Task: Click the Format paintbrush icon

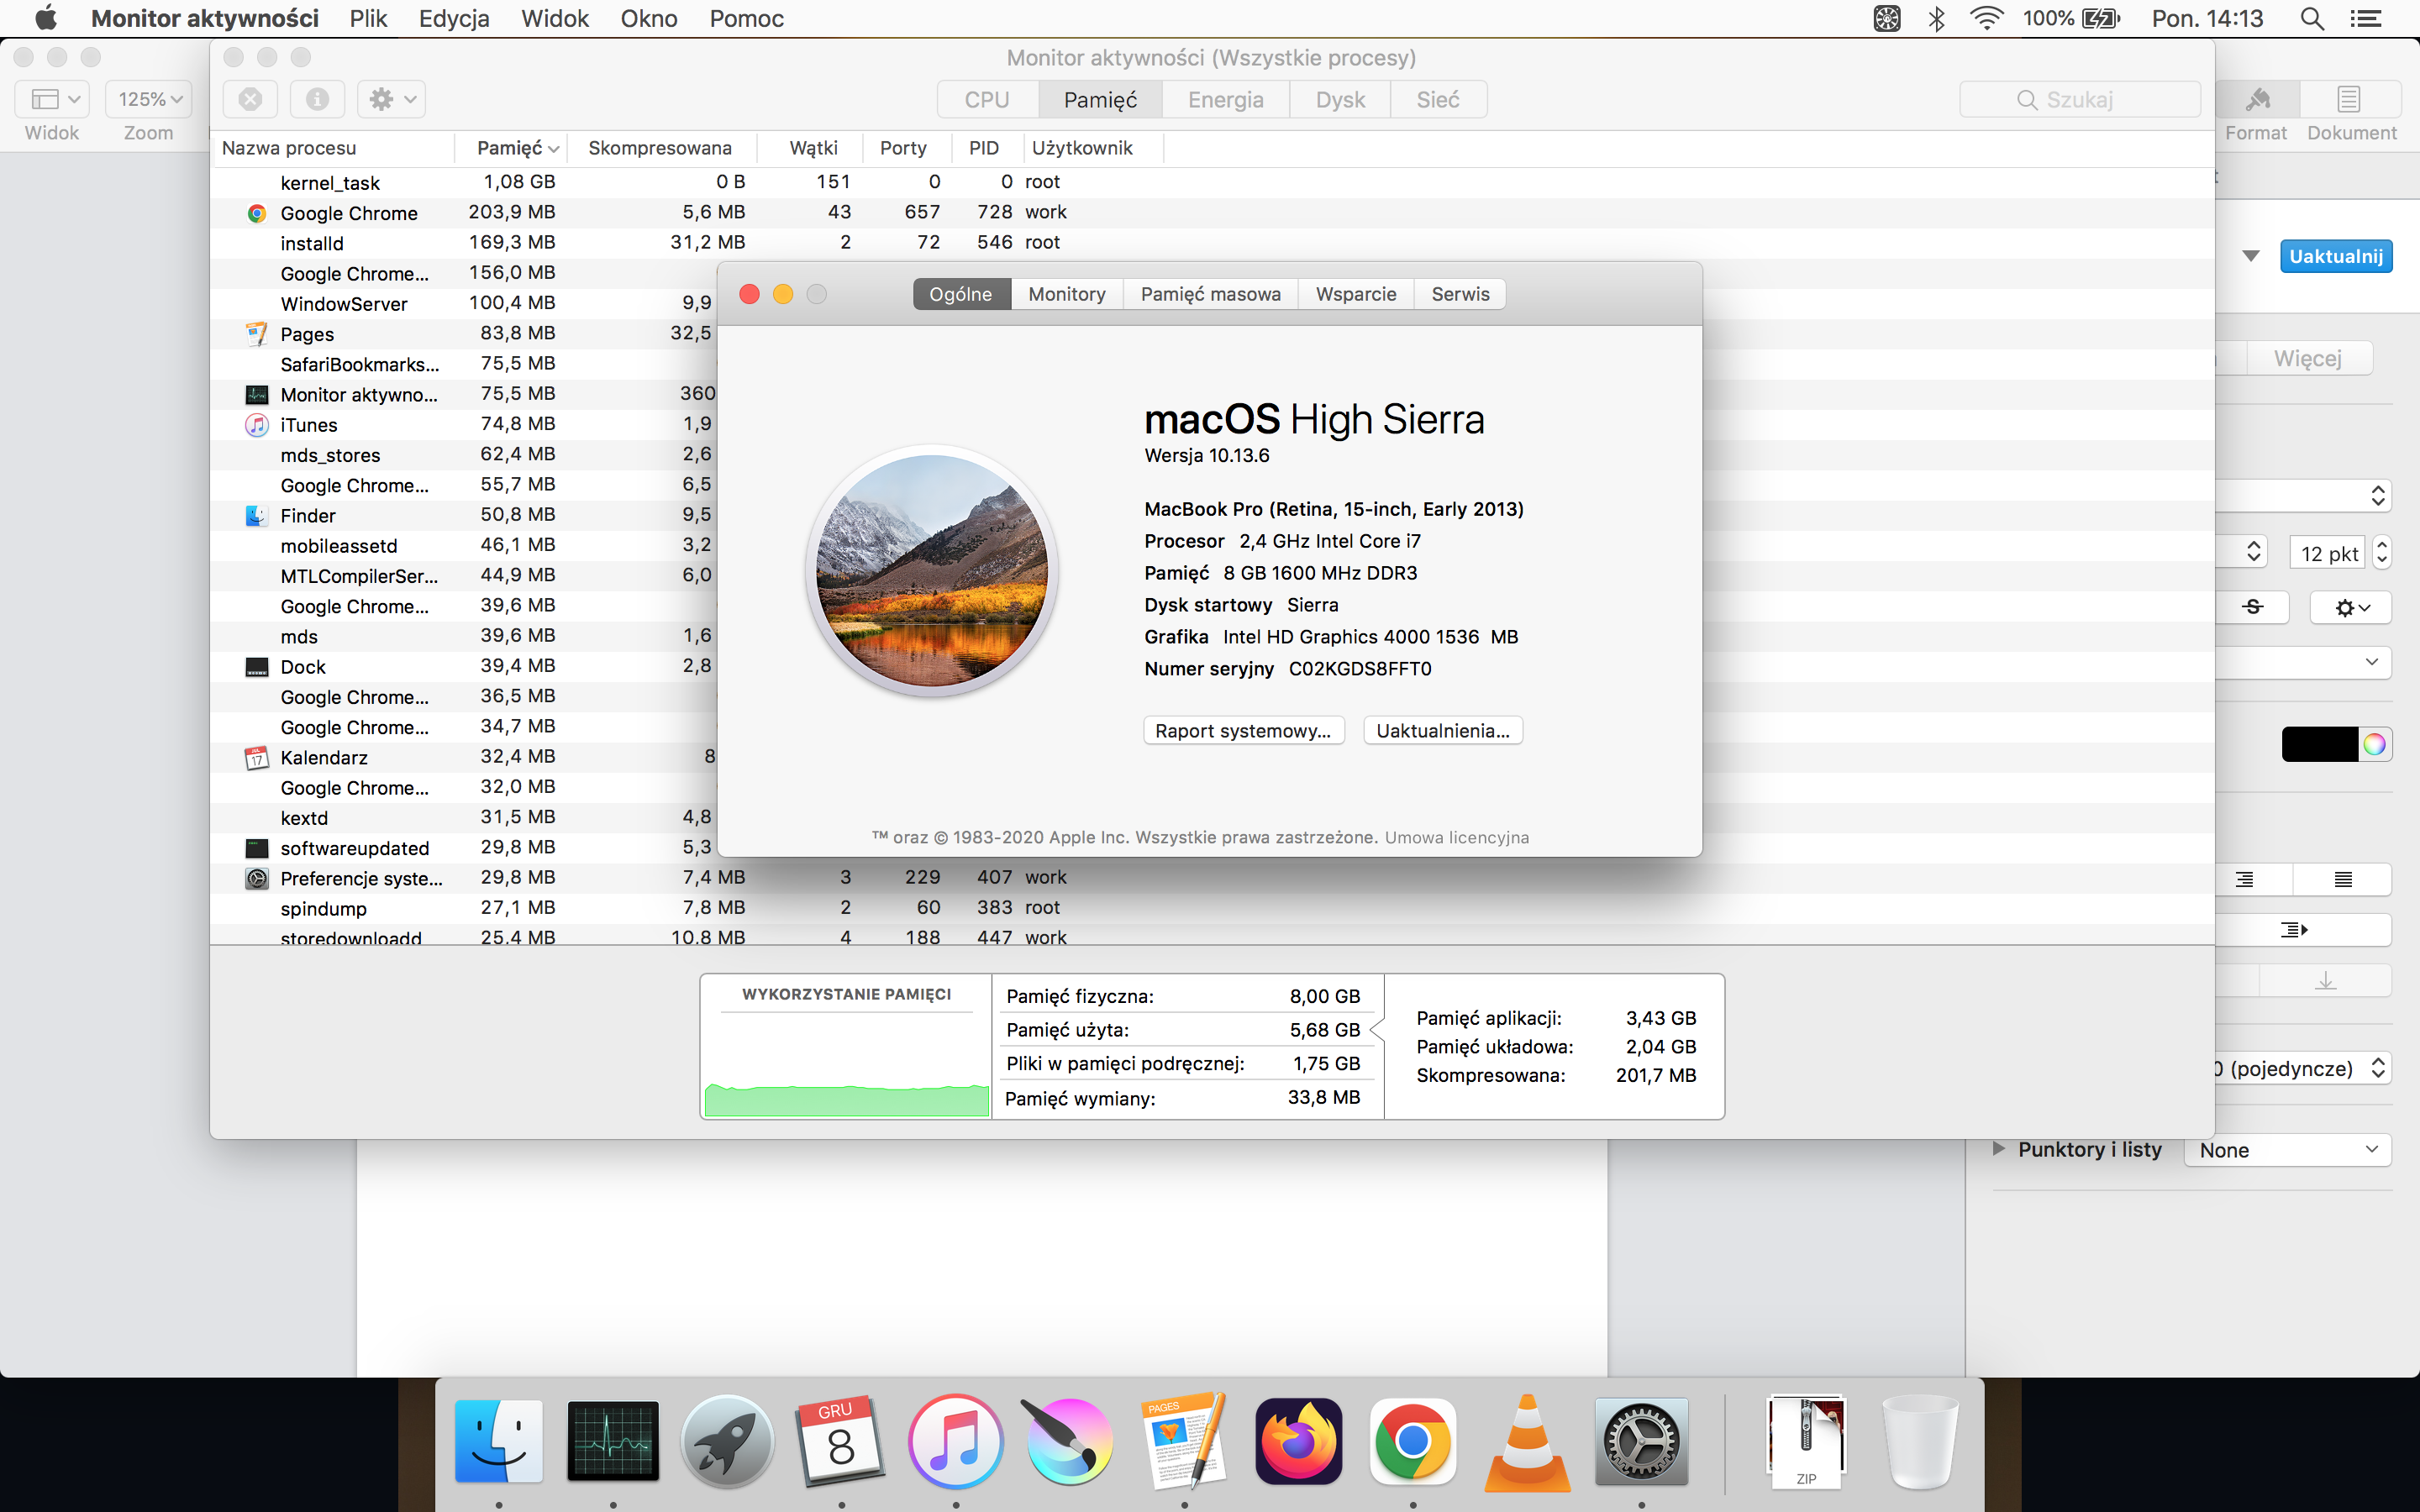Action: pyautogui.click(x=2257, y=99)
